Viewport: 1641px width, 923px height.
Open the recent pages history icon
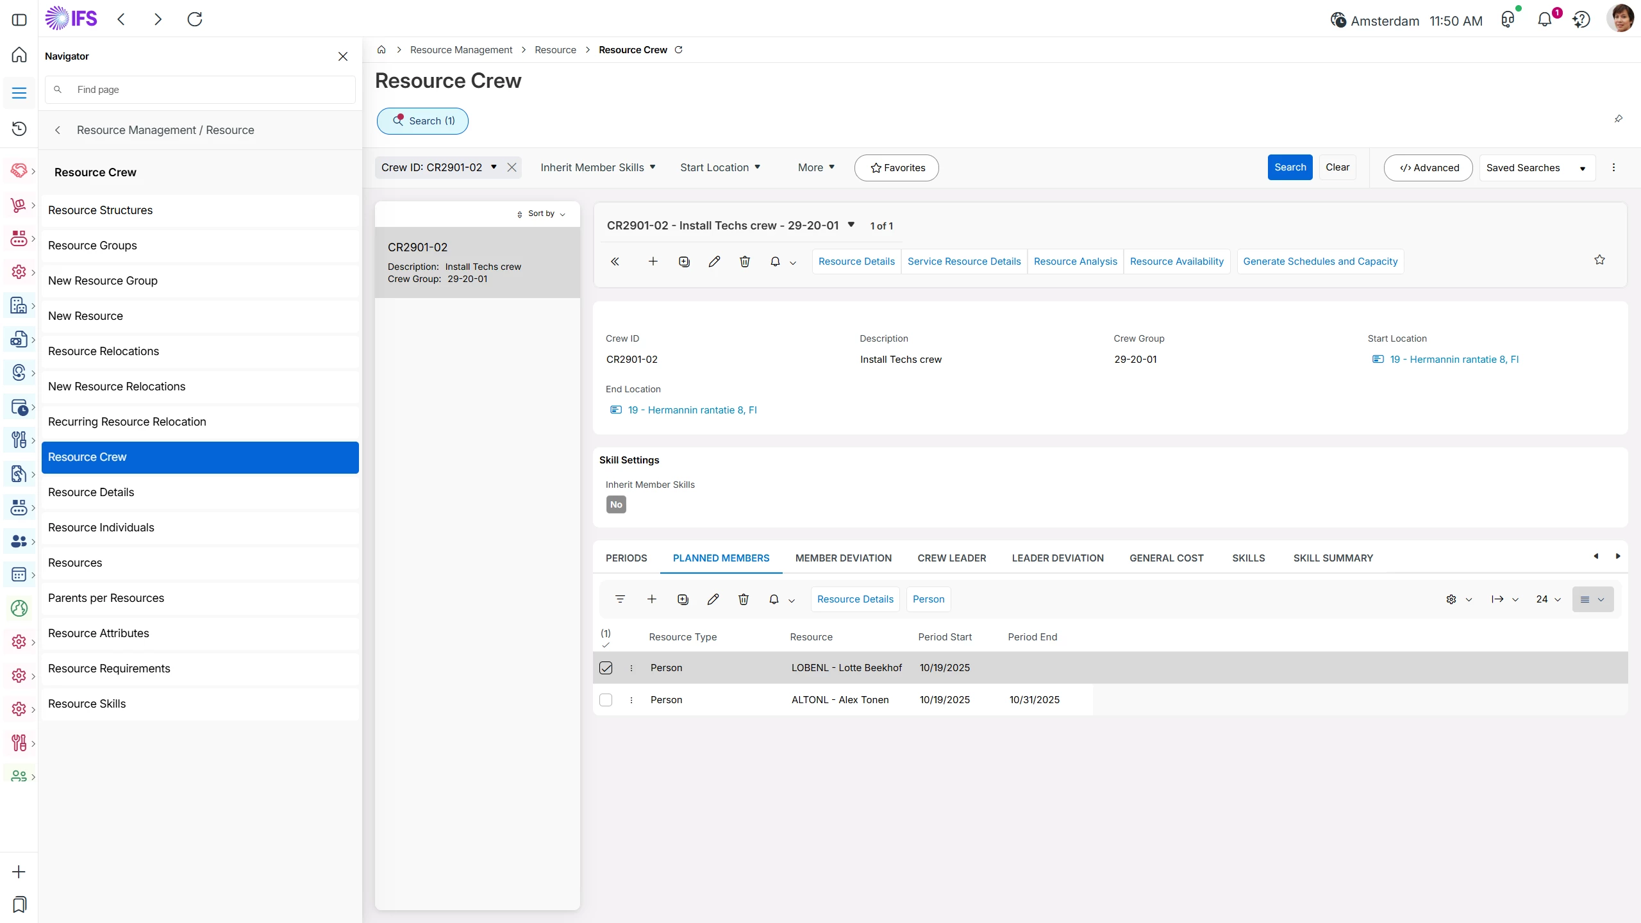tap(19, 129)
